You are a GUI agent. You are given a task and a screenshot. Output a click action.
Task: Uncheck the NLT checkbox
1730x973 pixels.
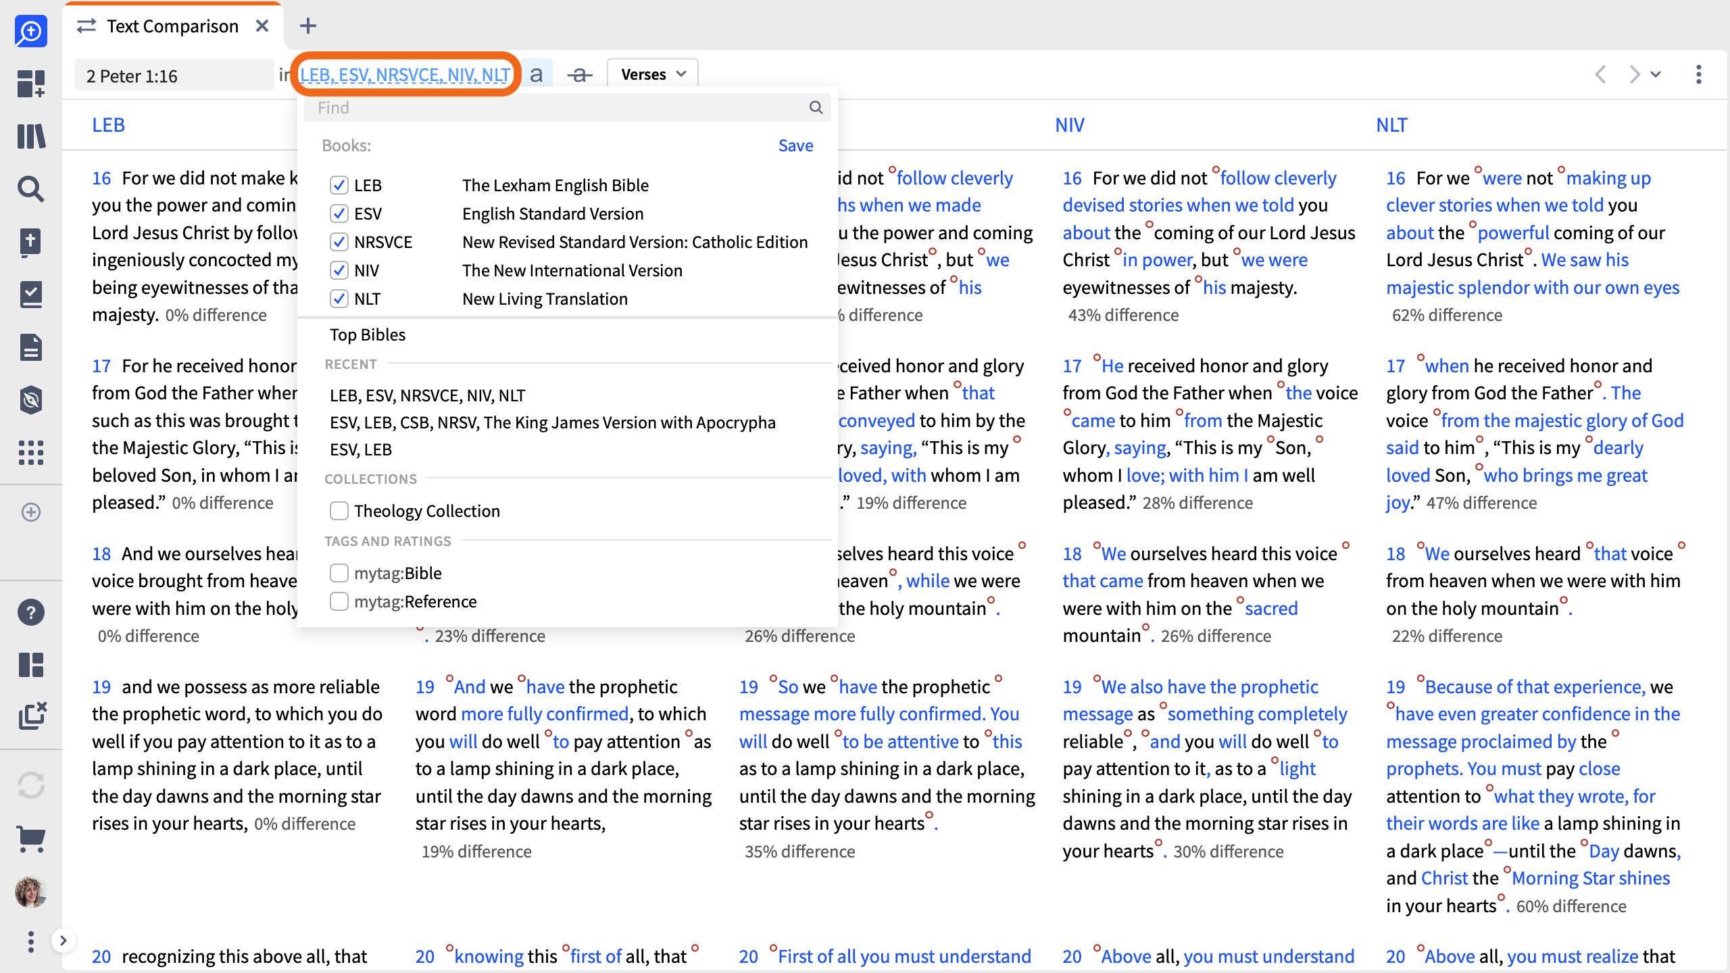pos(339,299)
